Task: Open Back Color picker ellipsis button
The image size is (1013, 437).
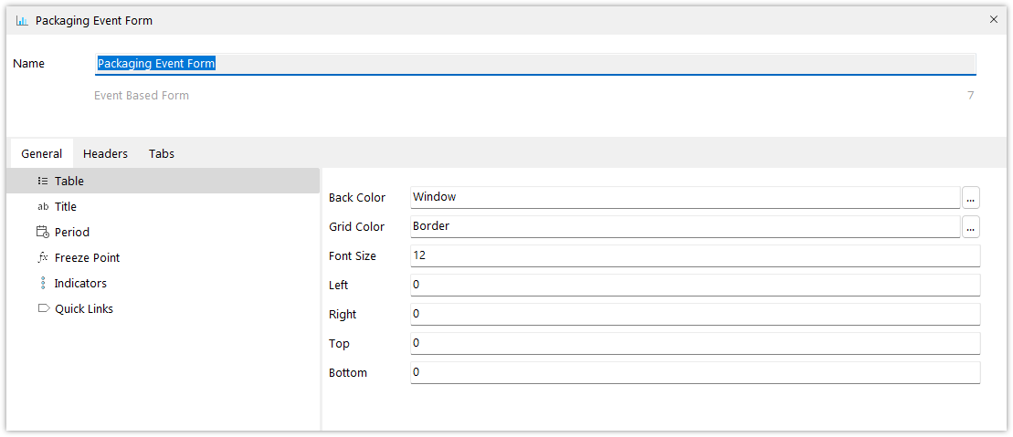Action: coord(971,198)
